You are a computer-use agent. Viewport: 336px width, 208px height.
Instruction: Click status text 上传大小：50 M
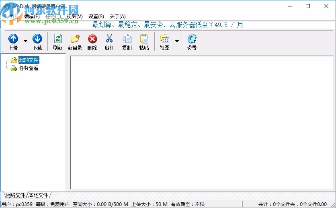pyautogui.click(x=150, y=204)
